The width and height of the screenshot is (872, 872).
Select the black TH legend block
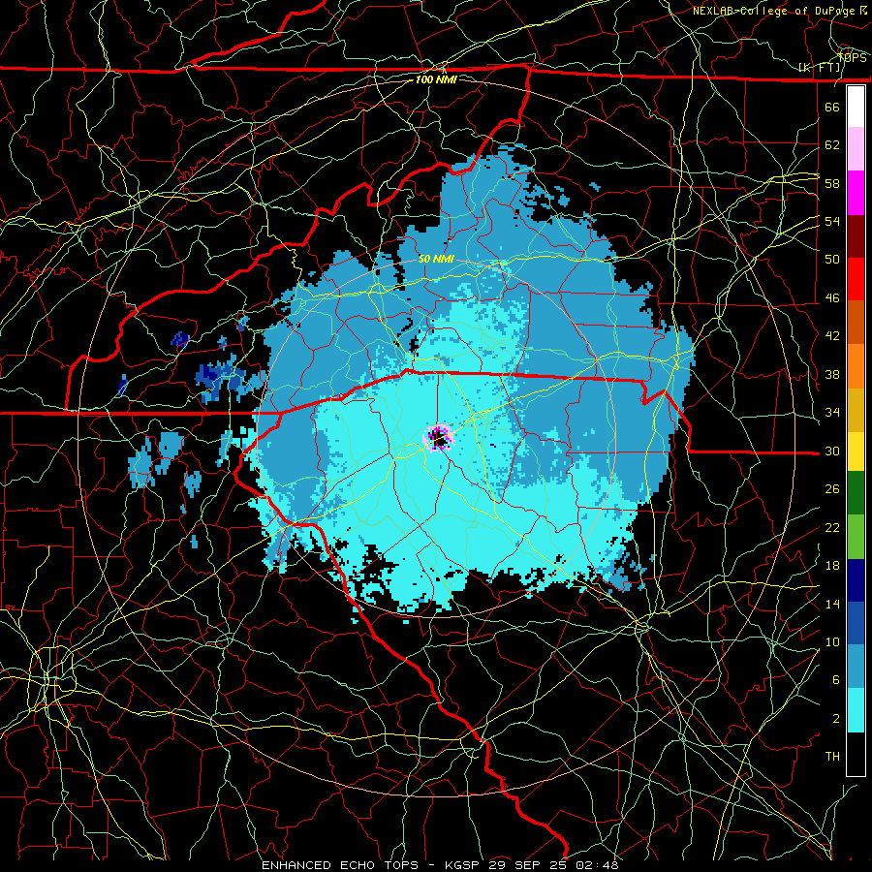pos(856,754)
